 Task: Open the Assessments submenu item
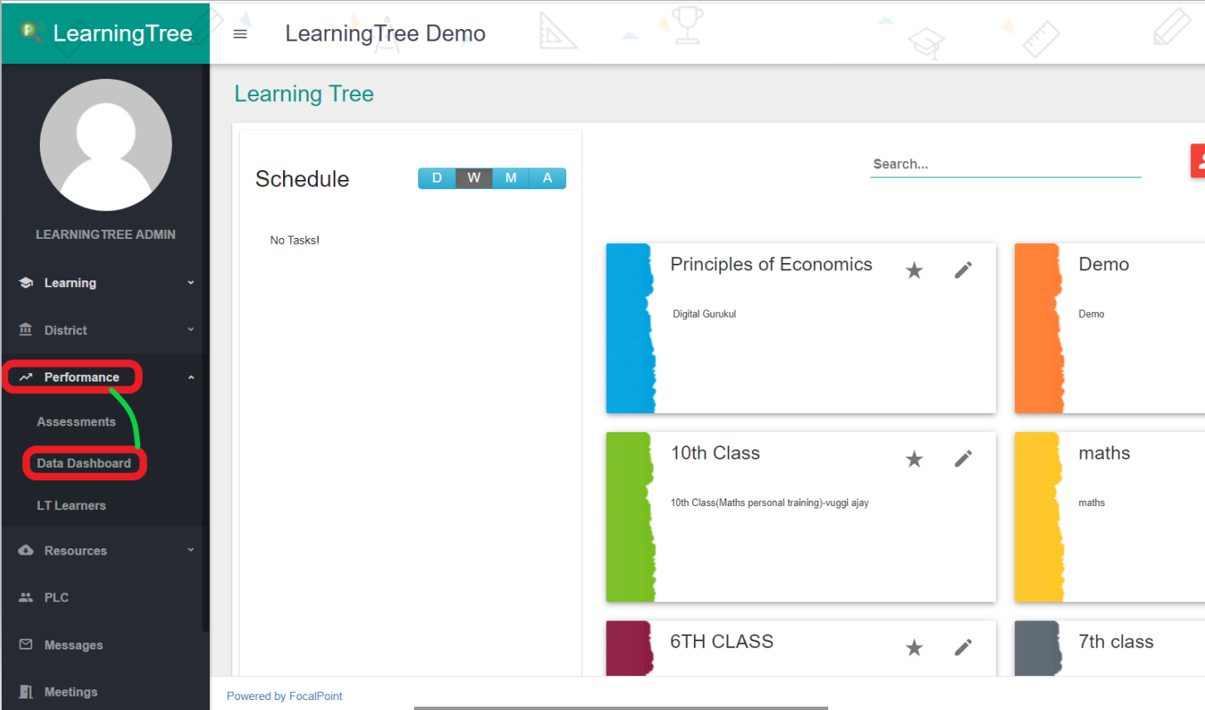[x=76, y=422]
